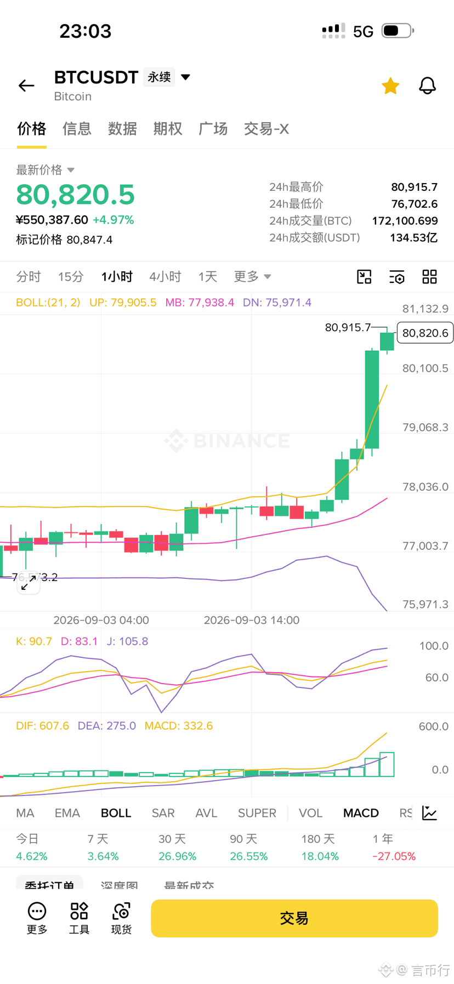Switch to 现货 spot market
Screen dimensions: 454x984
[121, 918]
